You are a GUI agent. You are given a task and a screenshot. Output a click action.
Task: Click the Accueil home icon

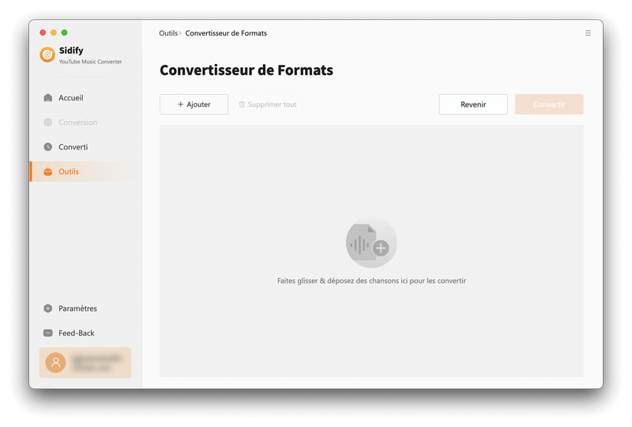click(x=48, y=98)
